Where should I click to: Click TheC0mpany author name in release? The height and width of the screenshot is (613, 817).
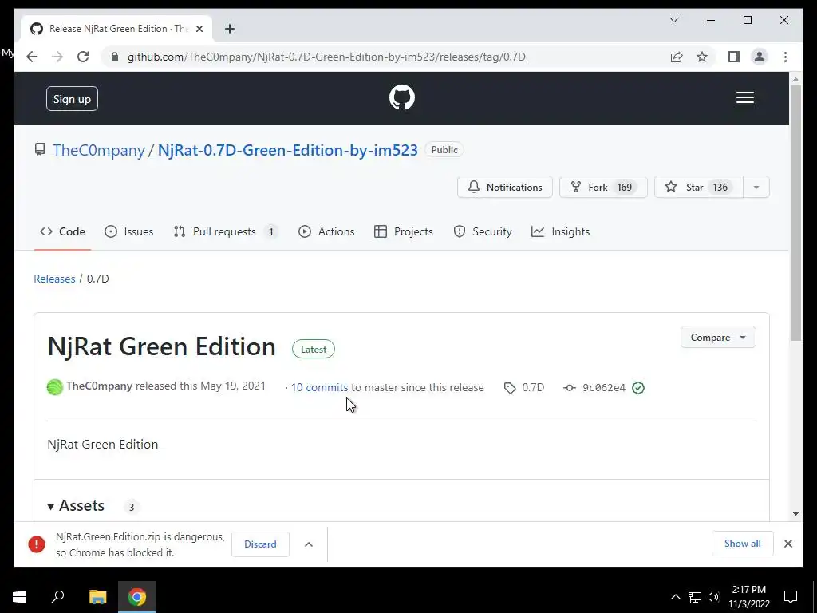[x=99, y=386]
